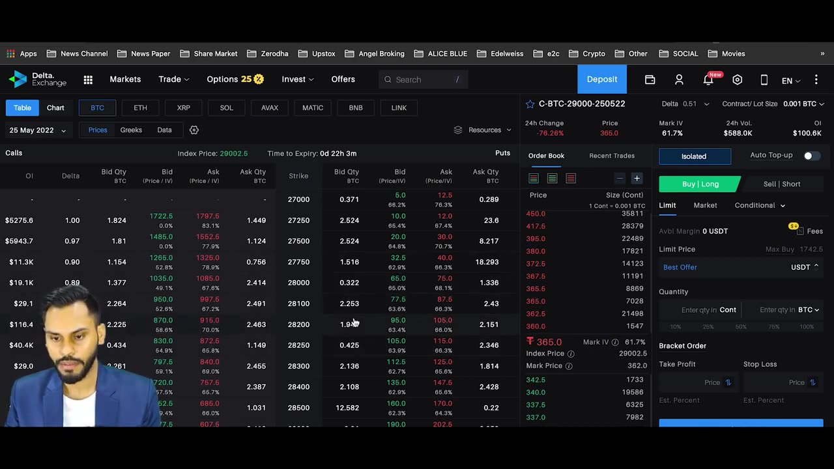Set quantity to 50% on slider
The width and height of the screenshot is (834, 469).
pos(741,326)
